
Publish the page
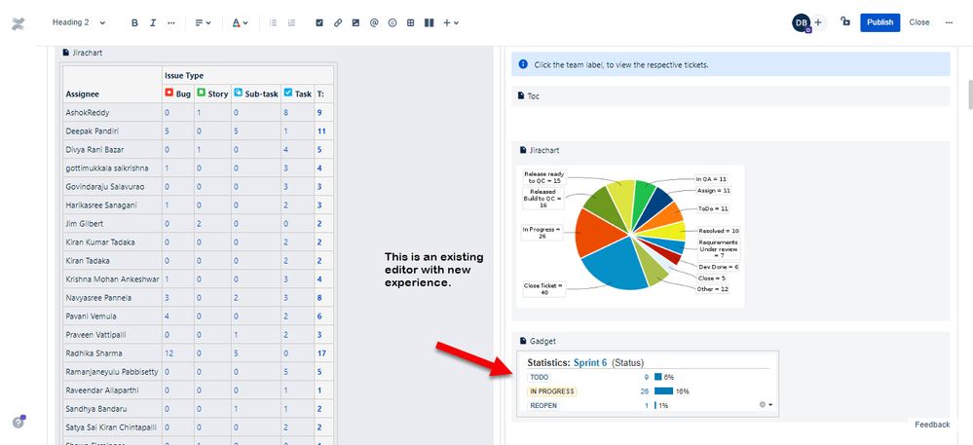click(879, 22)
